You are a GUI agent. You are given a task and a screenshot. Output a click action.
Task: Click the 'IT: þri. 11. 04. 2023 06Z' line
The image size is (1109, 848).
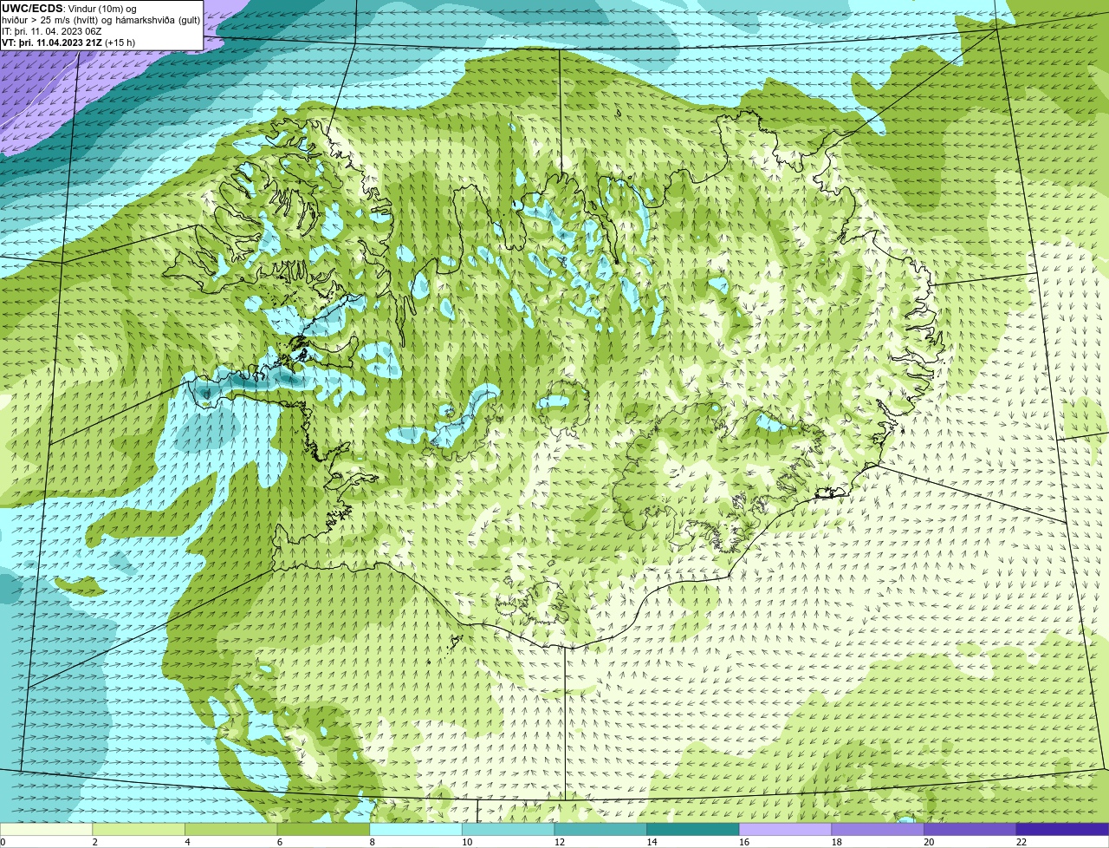pos(52,30)
